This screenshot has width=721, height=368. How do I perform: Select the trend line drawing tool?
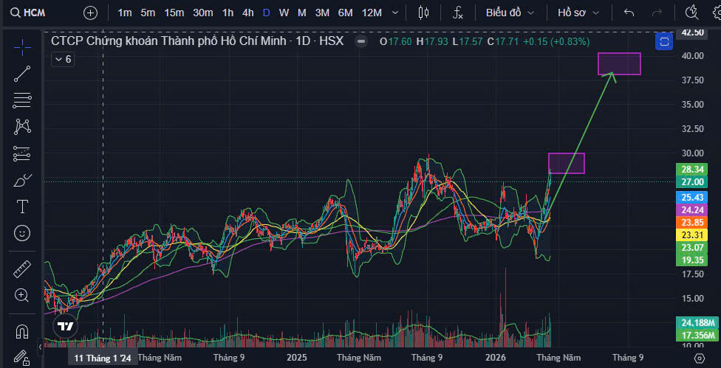[x=22, y=72]
